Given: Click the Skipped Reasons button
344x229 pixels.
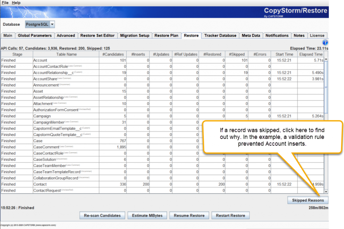Looking at the screenshot, I should tap(308, 200).
